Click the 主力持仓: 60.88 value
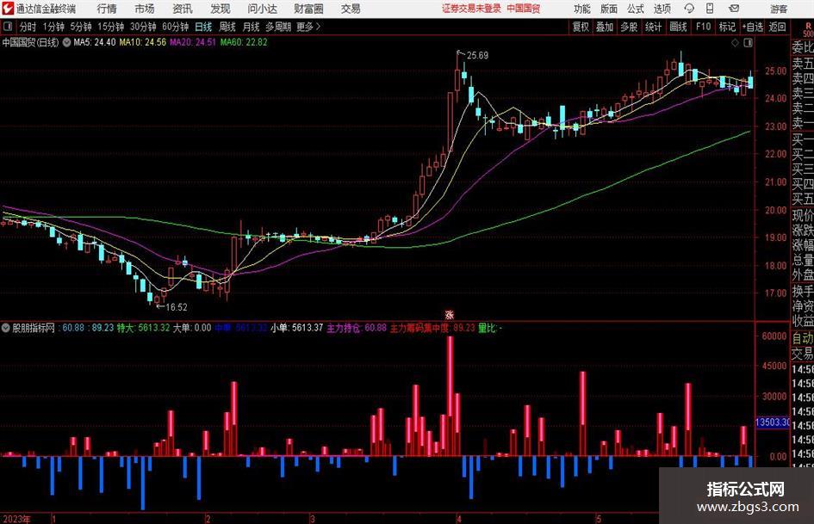Image resolution: width=814 pixels, height=524 pixels. pos(357,328)
